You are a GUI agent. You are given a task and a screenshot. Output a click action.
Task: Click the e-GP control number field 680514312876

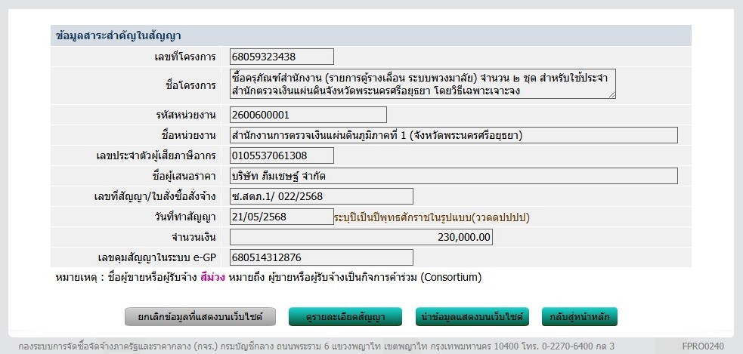pos(321,257)
